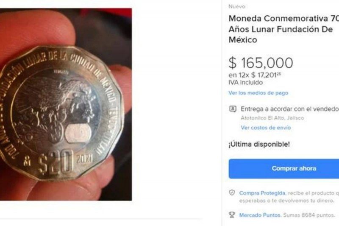The image size is (339, 226).
Task: Click the $20 denomination on the coin image
Action: [x=56, y=163]
